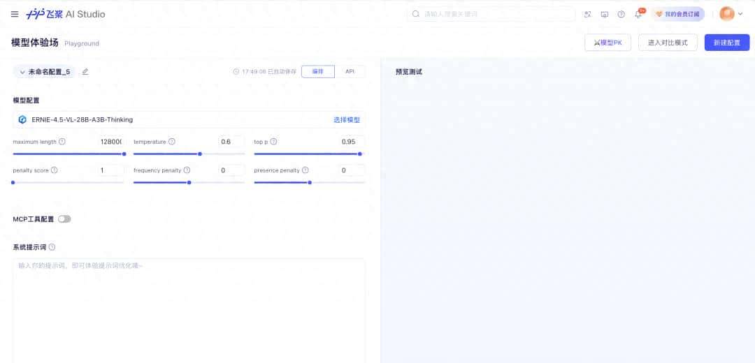Click the penalty score slider
The height and width of the screenshot is (363, 755).
[x=67, y=183]
